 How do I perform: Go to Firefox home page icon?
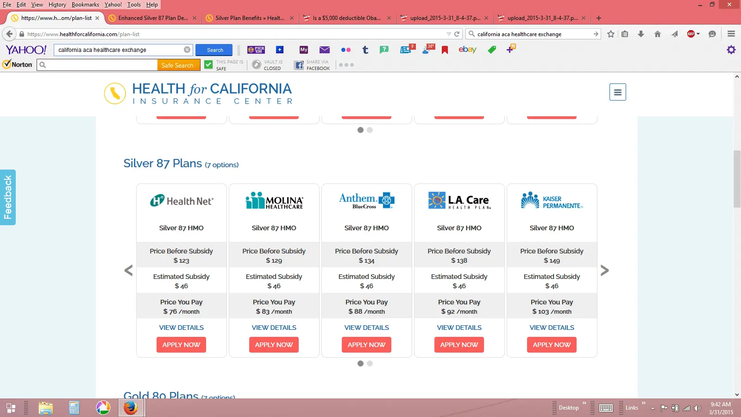[x=657, y=34]
